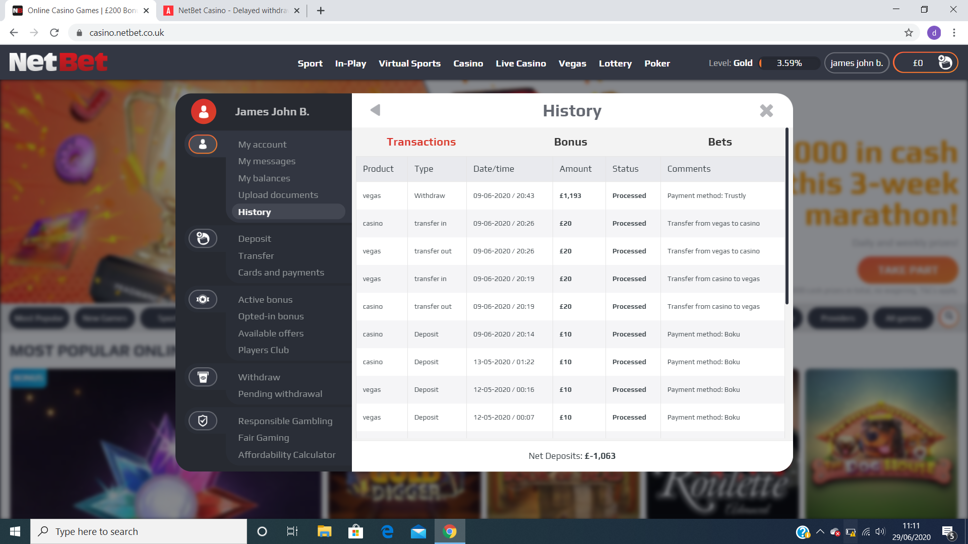Screen dimensions: 968x544
Task: Open the Affordability Calculator
Action: (286, 455)
